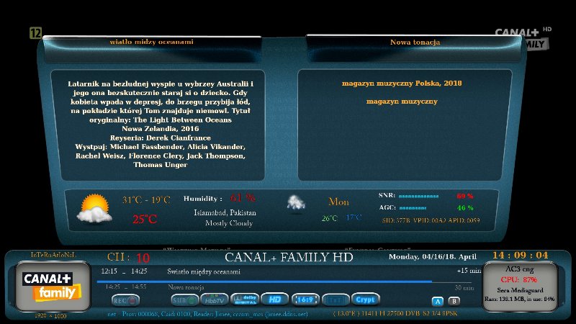Screen dimensions: 576x324
Task: Click the SUB subtitles indicator
Action: click(185, 300)
